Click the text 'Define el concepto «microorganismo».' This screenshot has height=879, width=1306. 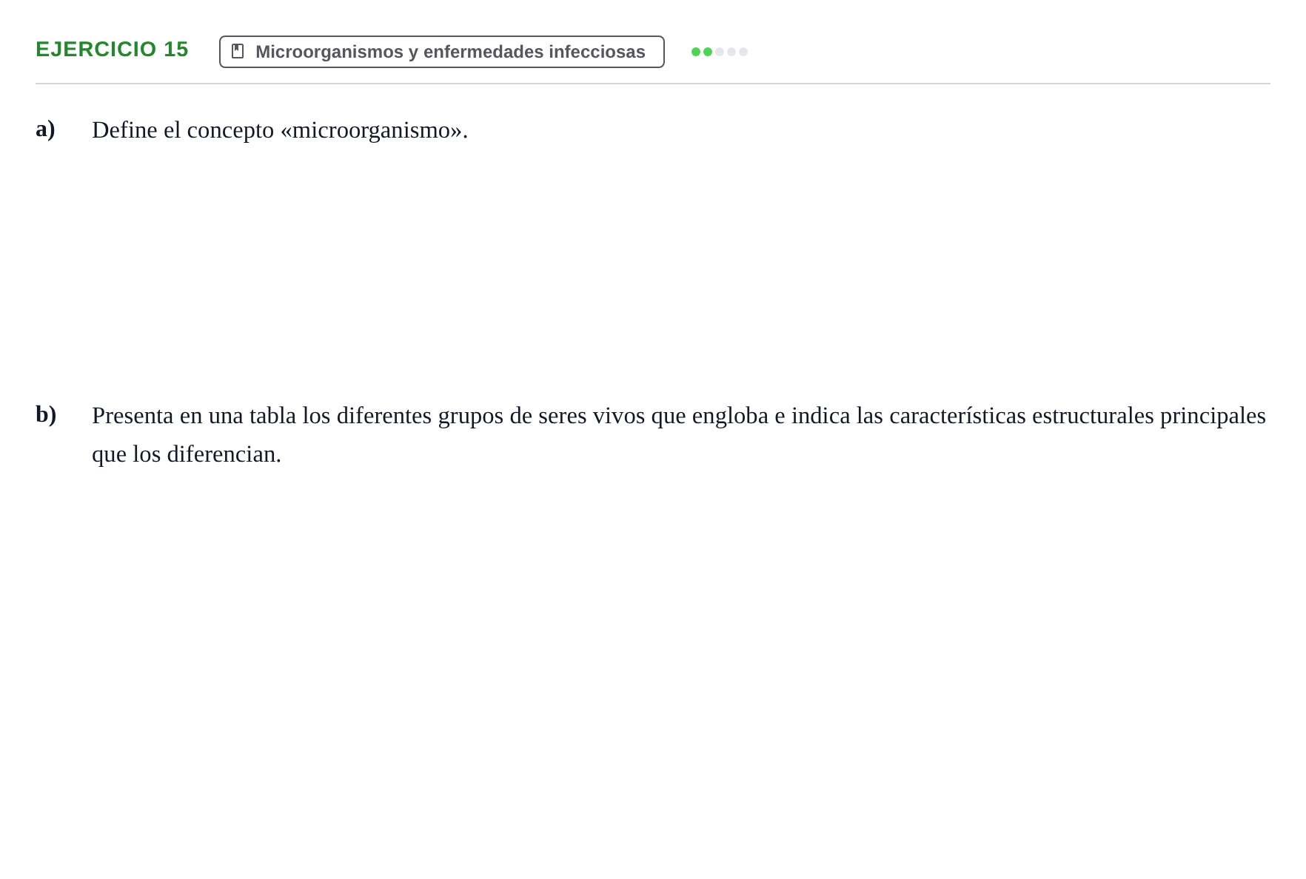pos(280,130)
